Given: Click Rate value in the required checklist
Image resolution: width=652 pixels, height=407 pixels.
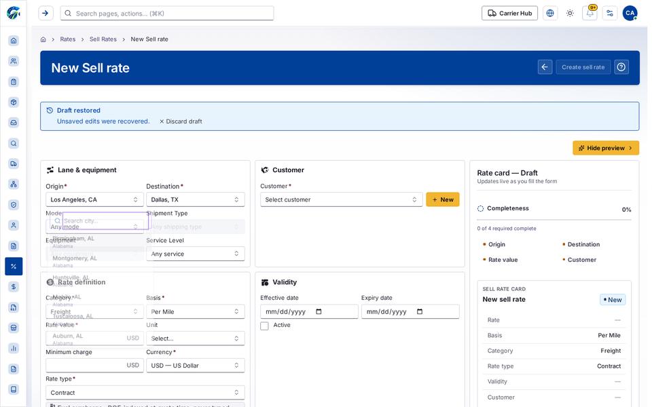Looking at the screenshot, I should point(503,260).
